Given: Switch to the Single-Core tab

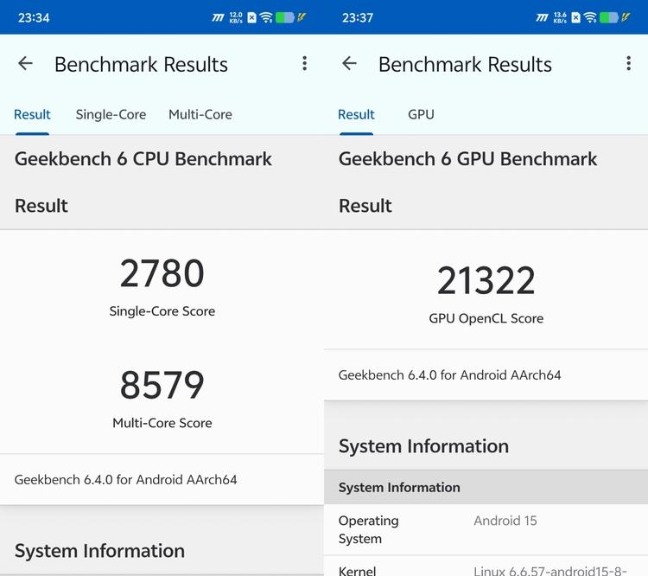Looking at the screenshot, I should point(111,115).
